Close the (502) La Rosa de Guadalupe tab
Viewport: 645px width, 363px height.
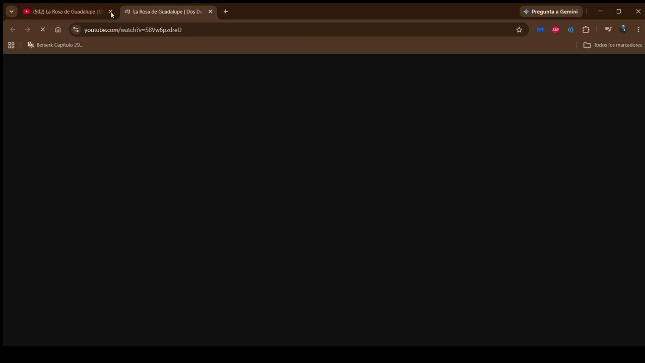pyautogui.click(x=110, y=12)
